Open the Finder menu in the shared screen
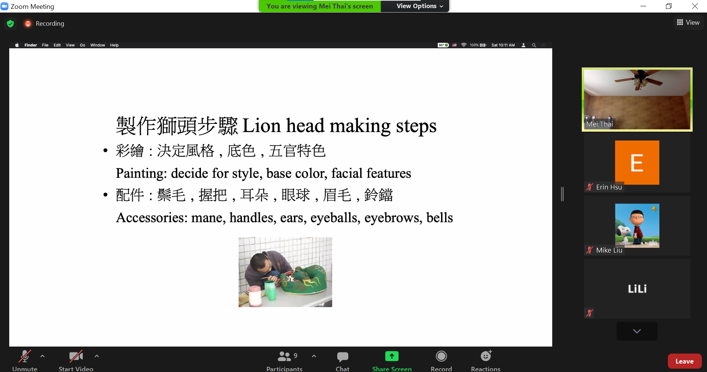Screen dimensions: 707x372 pos(30,45)
